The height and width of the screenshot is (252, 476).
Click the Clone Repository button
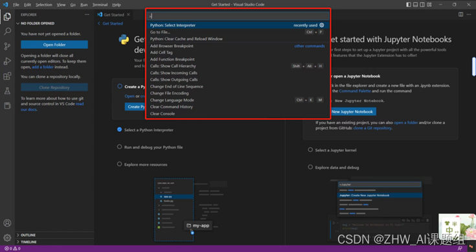[54, 87]
